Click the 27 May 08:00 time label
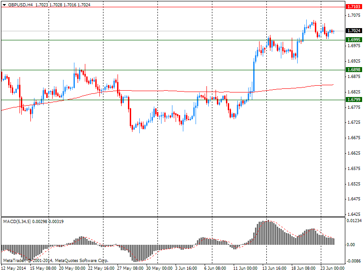This screenshot has width=363, height=272. pos(130,268)
